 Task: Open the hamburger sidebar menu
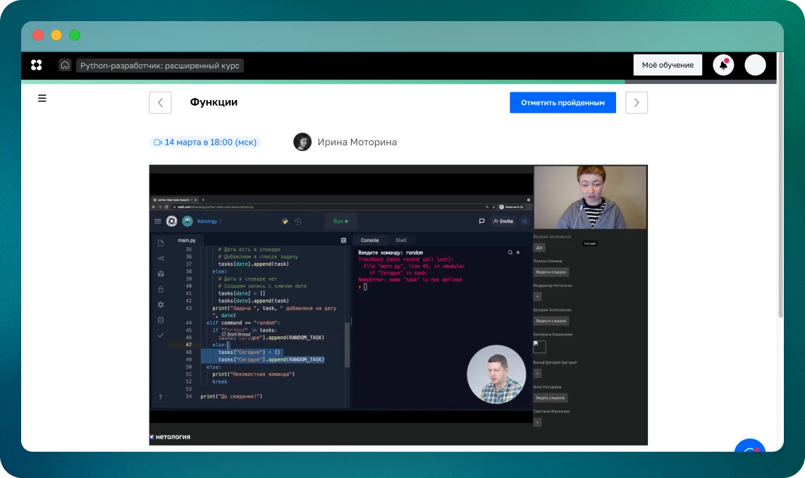(42, 99)
